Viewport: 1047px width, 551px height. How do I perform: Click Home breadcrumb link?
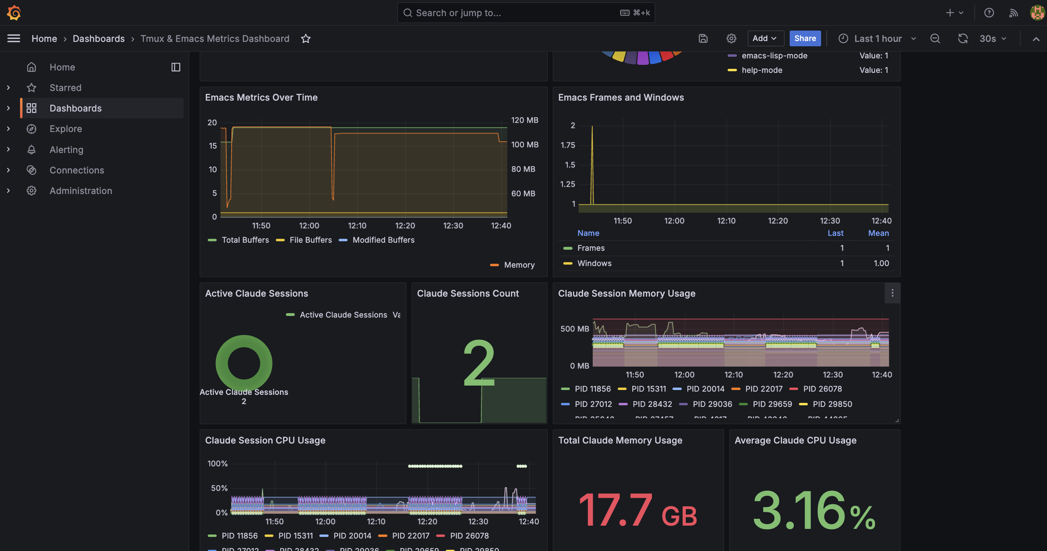[44, 39]
